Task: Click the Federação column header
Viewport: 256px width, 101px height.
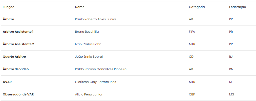Action: [x=237, y=7]
